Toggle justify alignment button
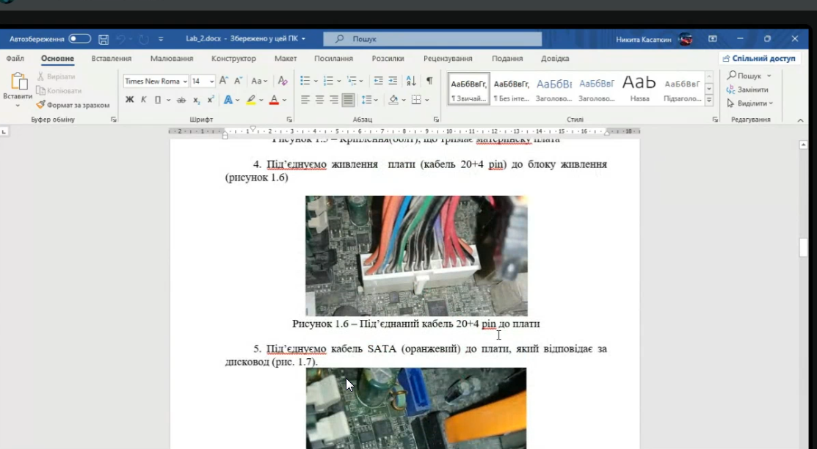 (x=348, y=100)
